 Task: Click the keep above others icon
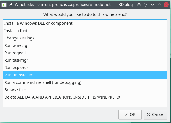pos(139,5)
